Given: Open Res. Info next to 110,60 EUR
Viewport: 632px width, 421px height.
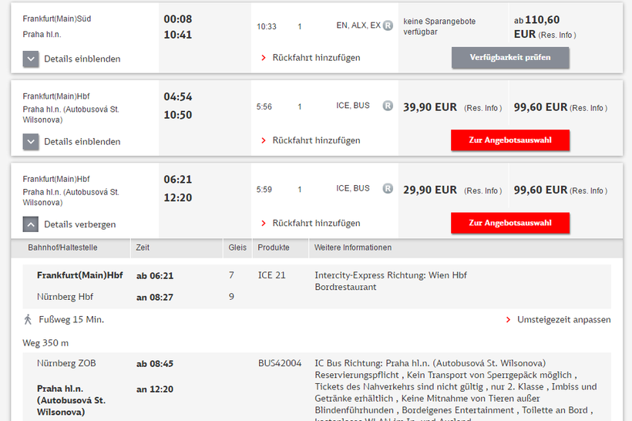Looking at the screenshot, I should (556, 35).
